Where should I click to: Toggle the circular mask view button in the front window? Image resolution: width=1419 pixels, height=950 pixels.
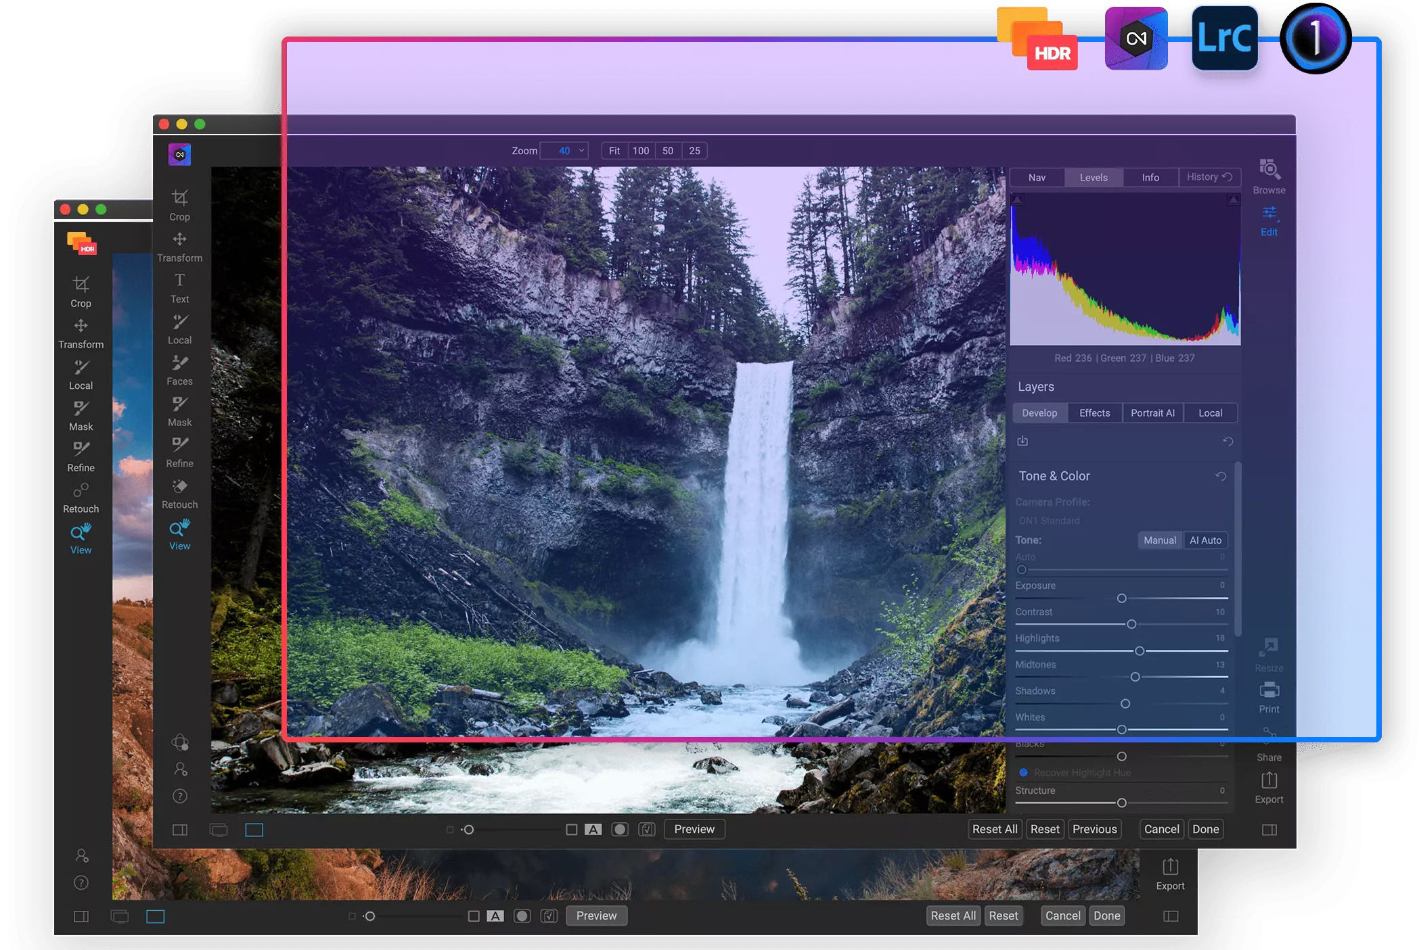(x=620, y=830)
